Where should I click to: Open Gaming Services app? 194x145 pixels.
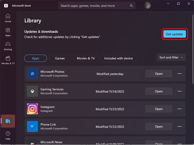click(159, 91)
